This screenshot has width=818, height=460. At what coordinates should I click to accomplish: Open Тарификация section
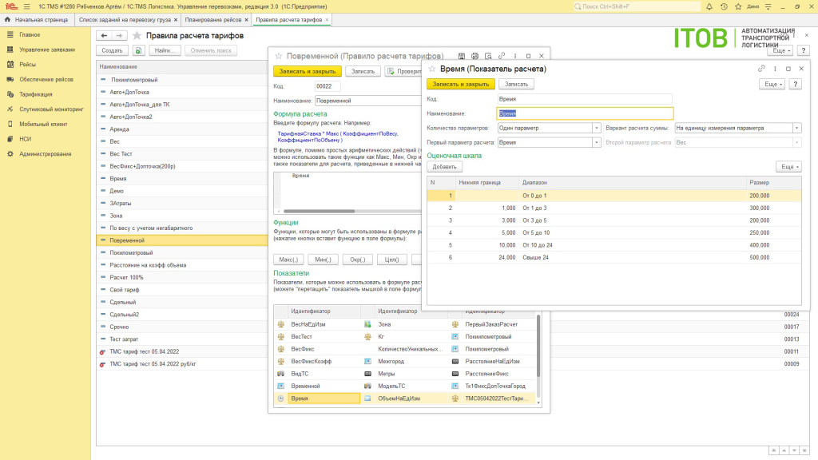click(x=36, y=94)
